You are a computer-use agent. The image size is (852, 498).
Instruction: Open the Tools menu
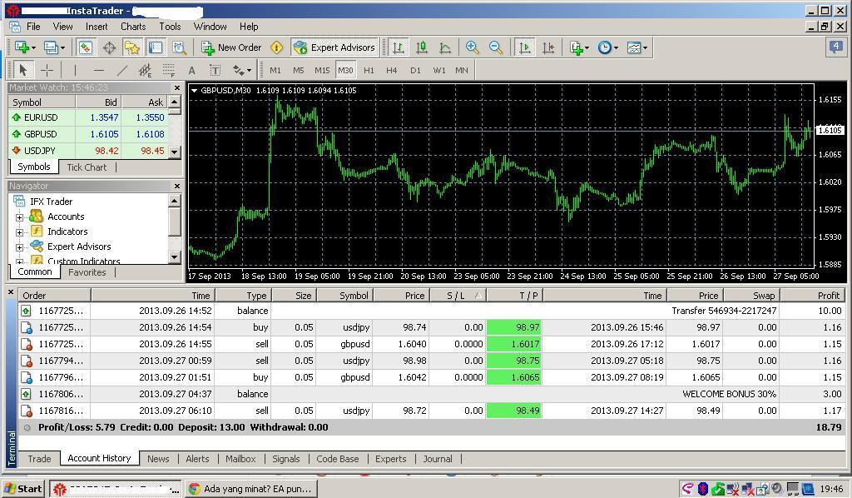tap(170, 26)
